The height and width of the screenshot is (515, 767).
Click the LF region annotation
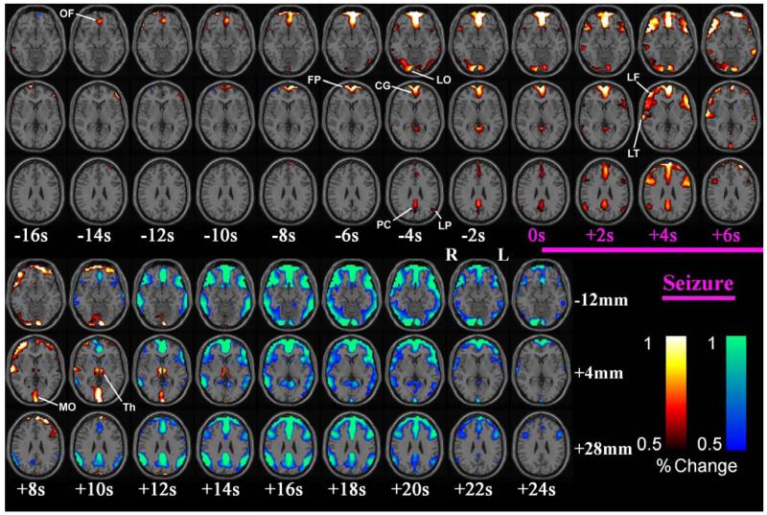pos(633,77)
